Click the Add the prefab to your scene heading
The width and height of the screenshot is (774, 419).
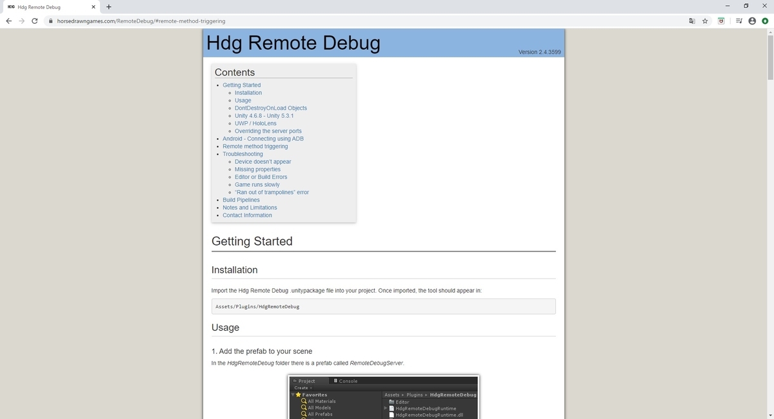point(262,351)
